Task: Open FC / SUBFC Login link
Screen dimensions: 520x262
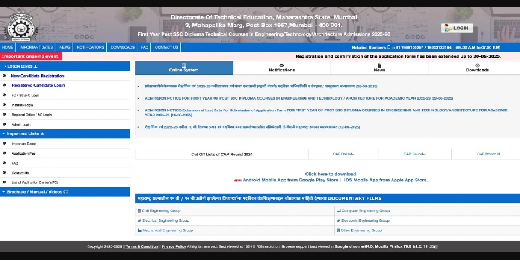Action: (x=26, y=95)
